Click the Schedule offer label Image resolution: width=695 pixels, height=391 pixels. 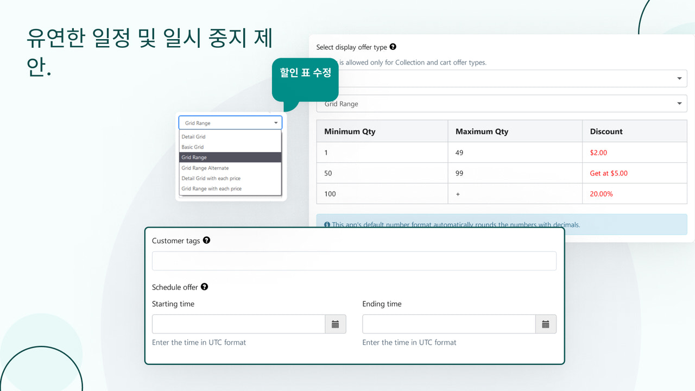pyautogui.click(x=175, y=287)
